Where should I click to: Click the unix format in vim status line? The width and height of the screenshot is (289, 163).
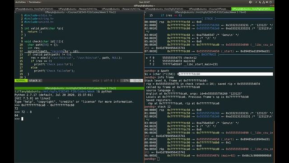coord(96,81)
